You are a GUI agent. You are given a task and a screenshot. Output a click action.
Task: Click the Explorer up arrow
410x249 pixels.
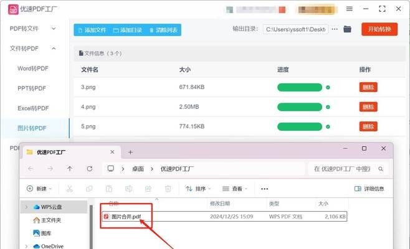[70, 169]
